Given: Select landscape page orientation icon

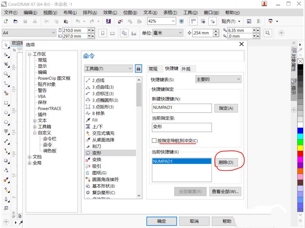Looking at the screenshot, I should coord(112,33).
